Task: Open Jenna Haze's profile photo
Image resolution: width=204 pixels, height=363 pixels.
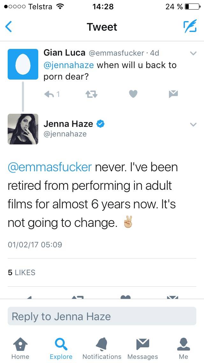Action: pyautogui.click(x=23, y=129)
